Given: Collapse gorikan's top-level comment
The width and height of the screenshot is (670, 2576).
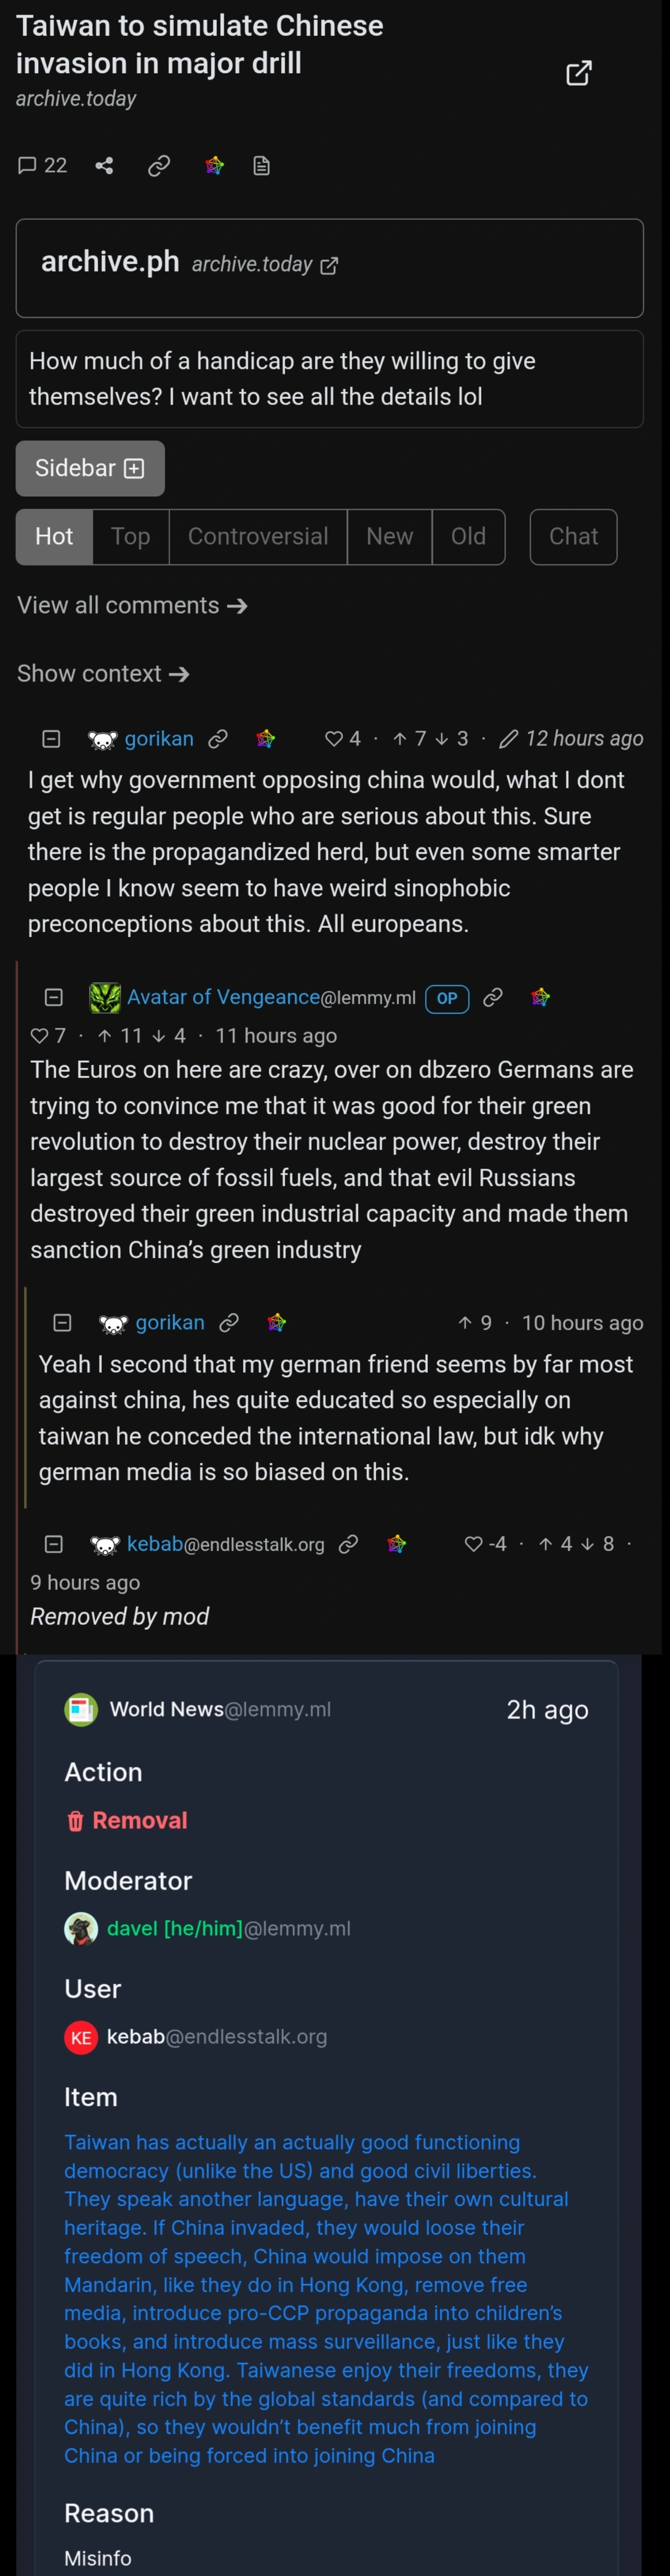Looking at the screenshot, I should tap(51, 739).
